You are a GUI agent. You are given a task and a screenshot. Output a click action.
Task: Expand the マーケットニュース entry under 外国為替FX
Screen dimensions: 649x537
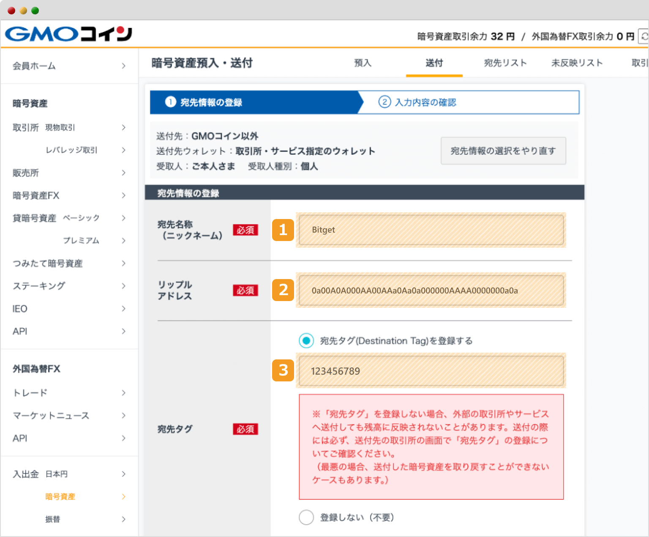click(68, 416)
